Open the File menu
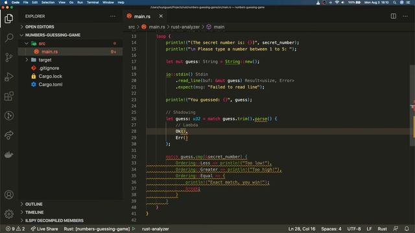The height and width of the screenshot is (233, 415). tap(26, 3)
